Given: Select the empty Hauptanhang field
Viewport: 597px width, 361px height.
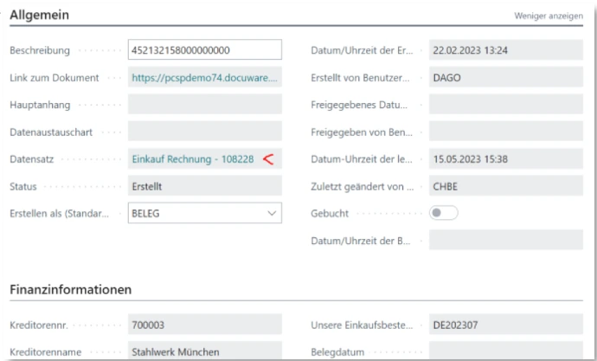Looking at the screenshot, I should [x=205, y=105].
